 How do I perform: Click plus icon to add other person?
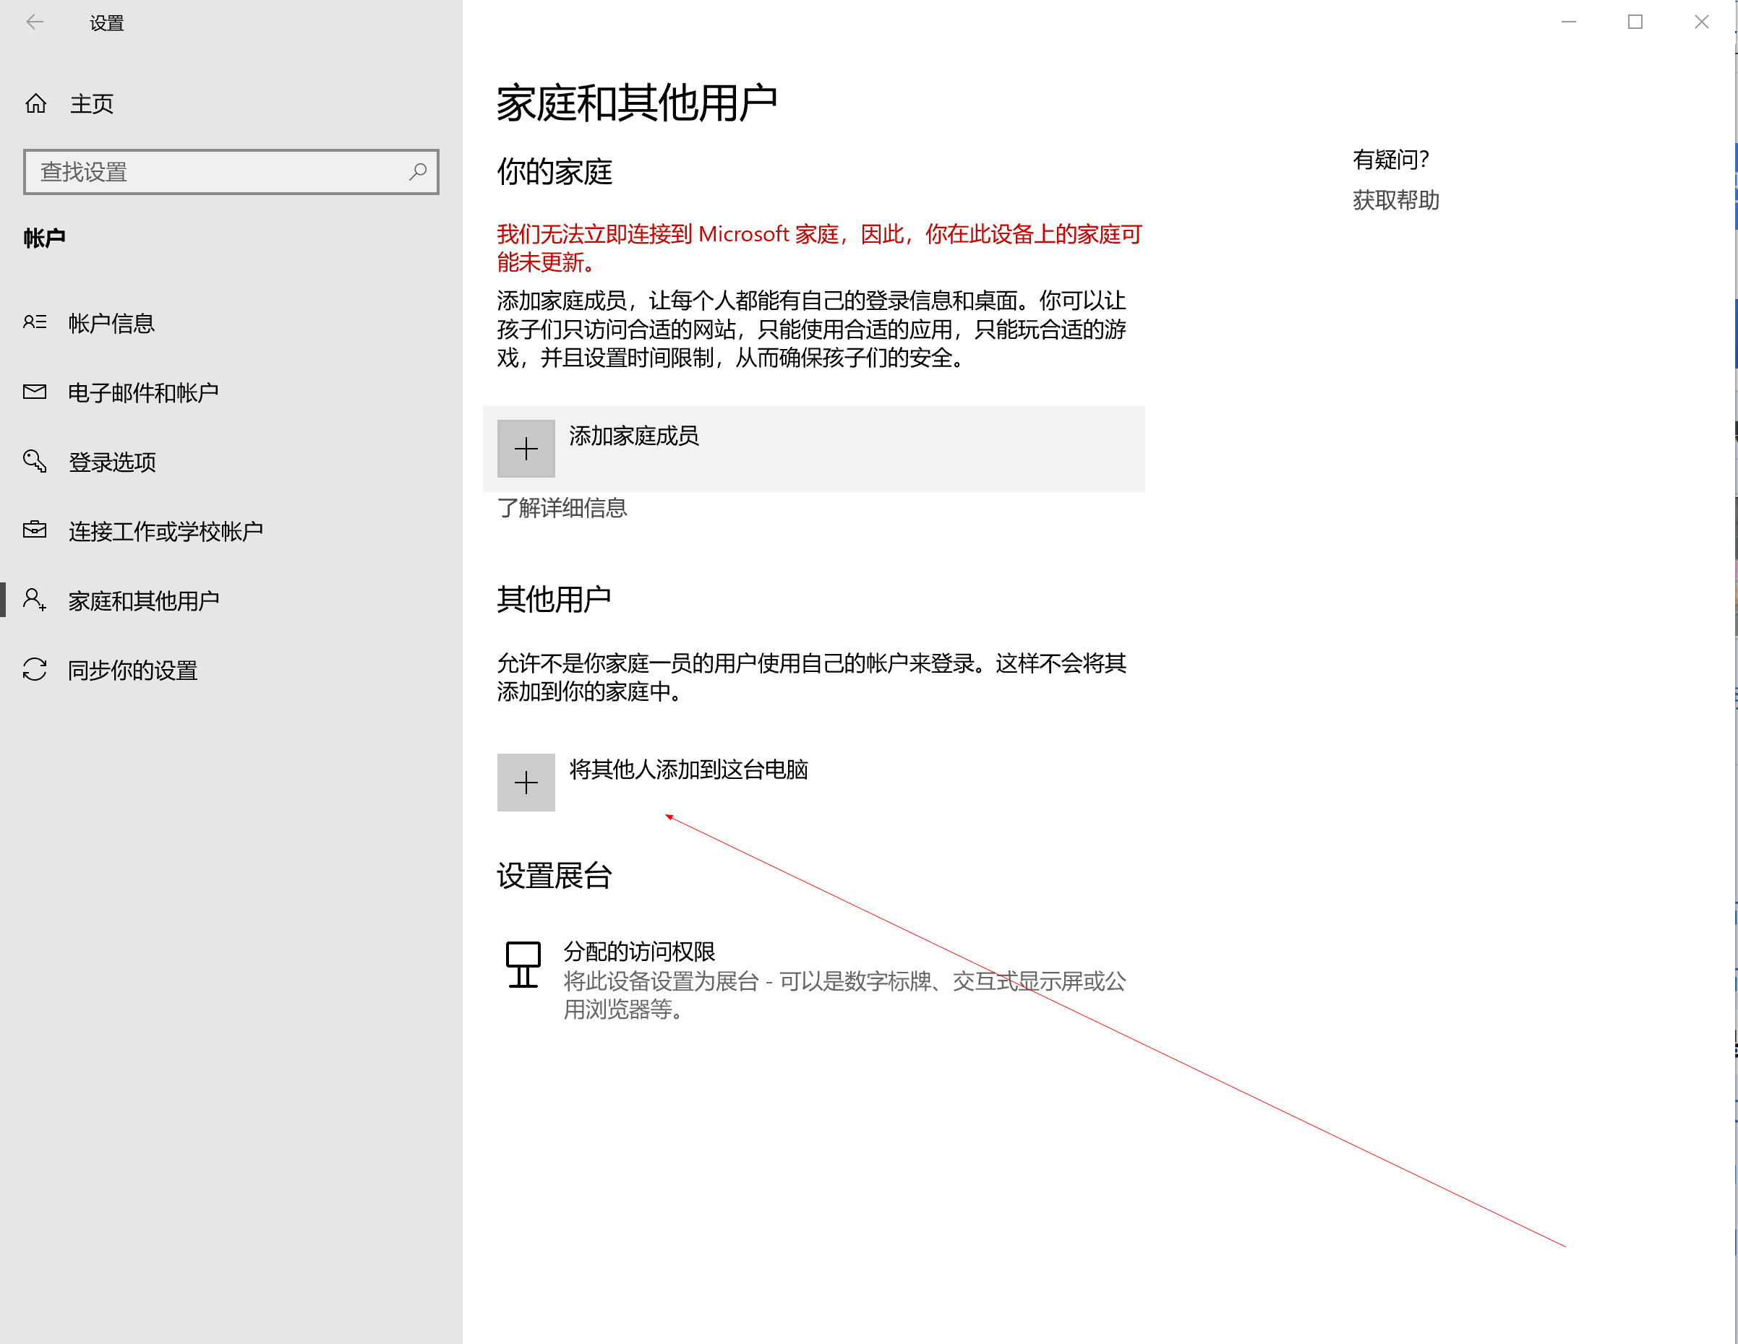[x=526, y=783]
